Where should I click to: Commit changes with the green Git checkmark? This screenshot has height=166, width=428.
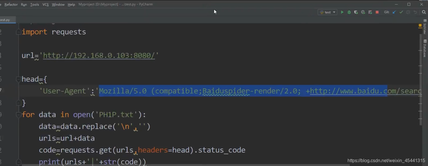(x=401, y=12)
